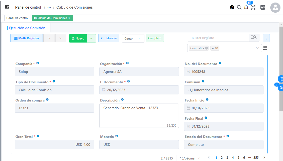Collapse the sidebar hamburger menu

click(7, 7)
